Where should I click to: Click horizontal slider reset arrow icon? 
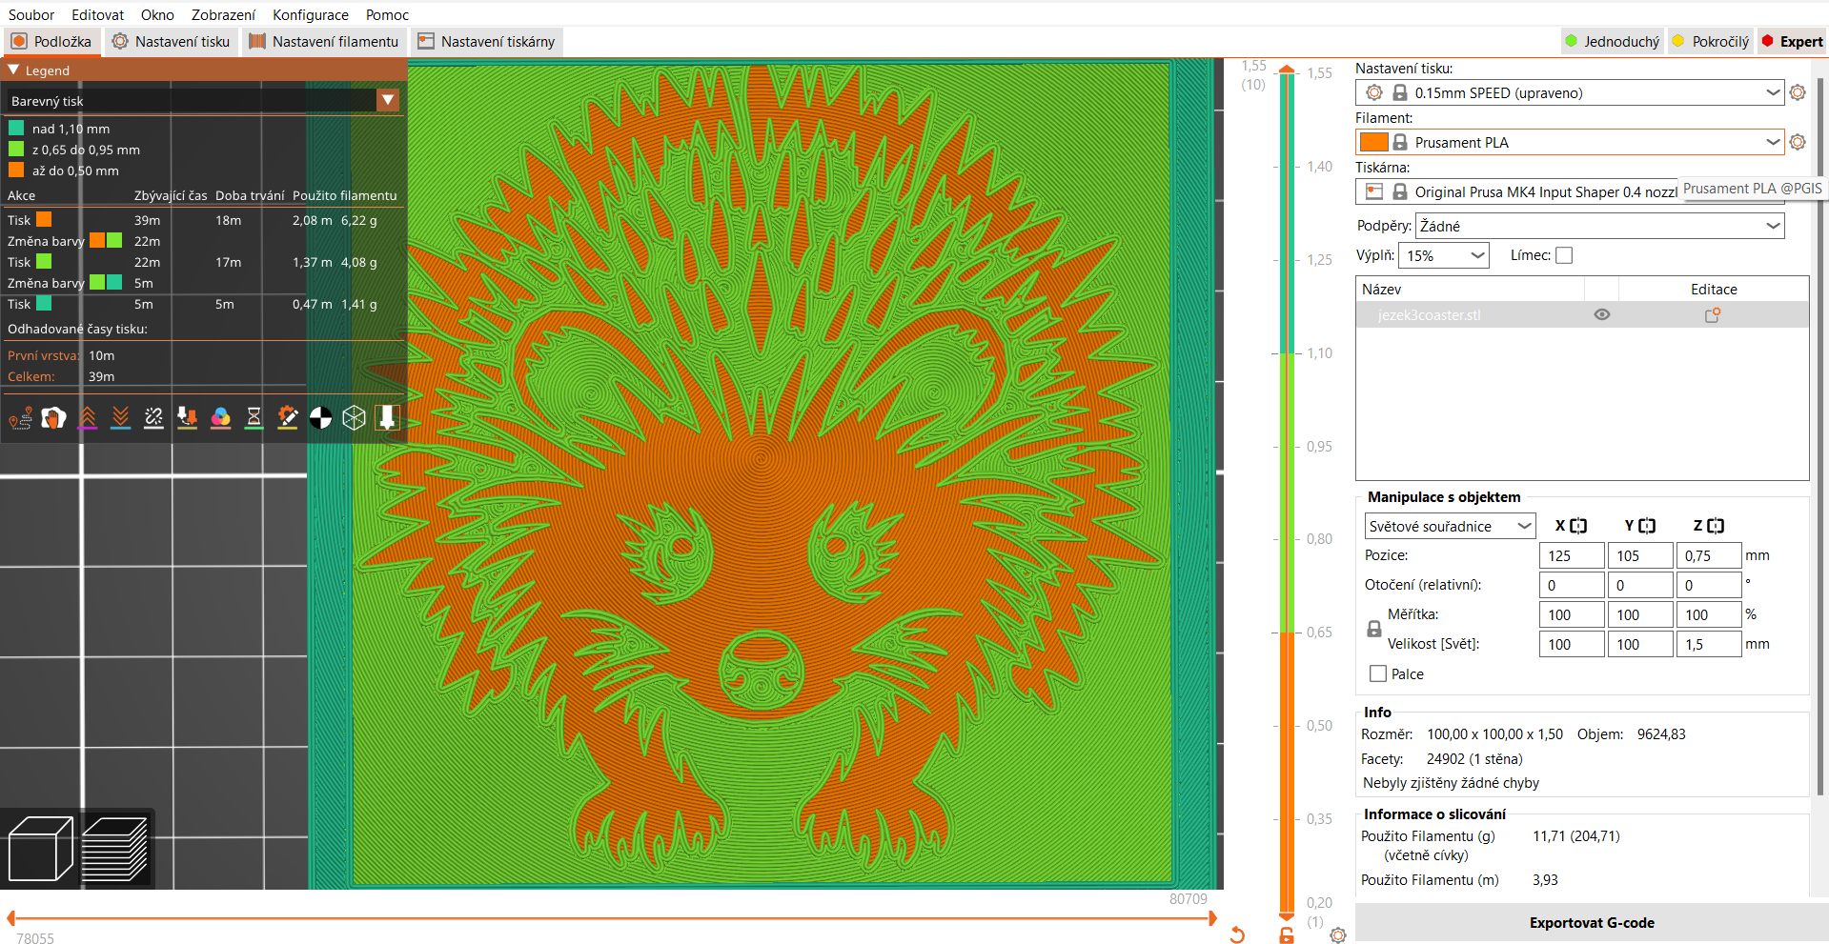tap(1237, 935)
